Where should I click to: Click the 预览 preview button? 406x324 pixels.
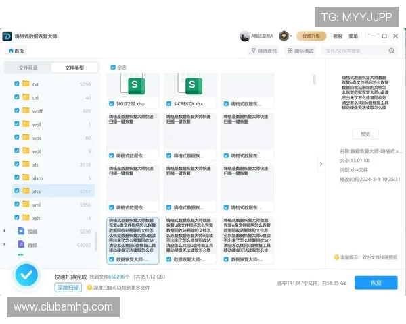point(365,134)
